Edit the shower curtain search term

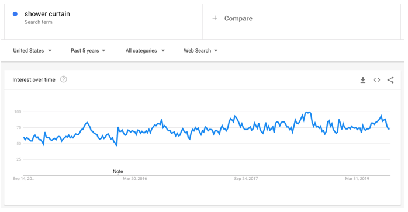click(x=47, y=14)
